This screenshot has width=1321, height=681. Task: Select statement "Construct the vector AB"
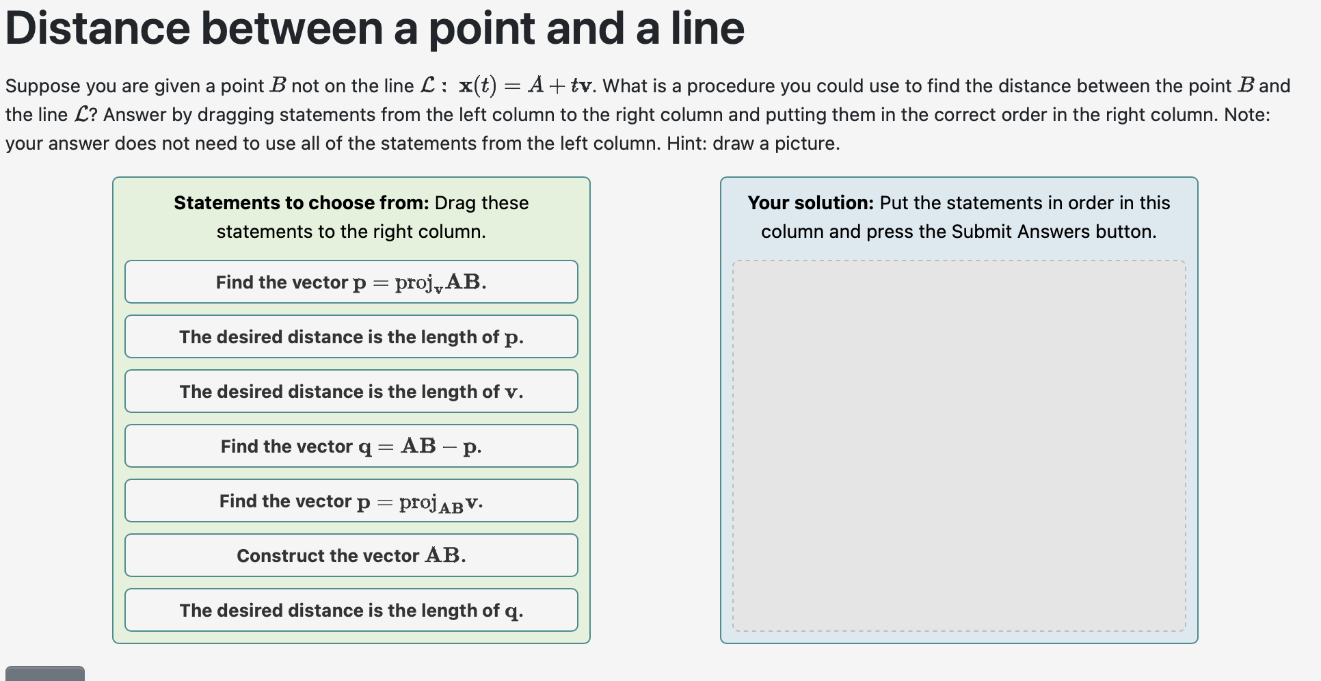coord(350,555)
